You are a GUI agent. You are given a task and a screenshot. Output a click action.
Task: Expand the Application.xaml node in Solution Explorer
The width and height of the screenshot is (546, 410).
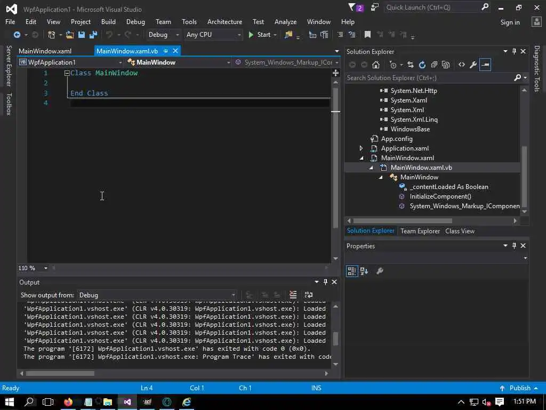click(x=361, y=148)
